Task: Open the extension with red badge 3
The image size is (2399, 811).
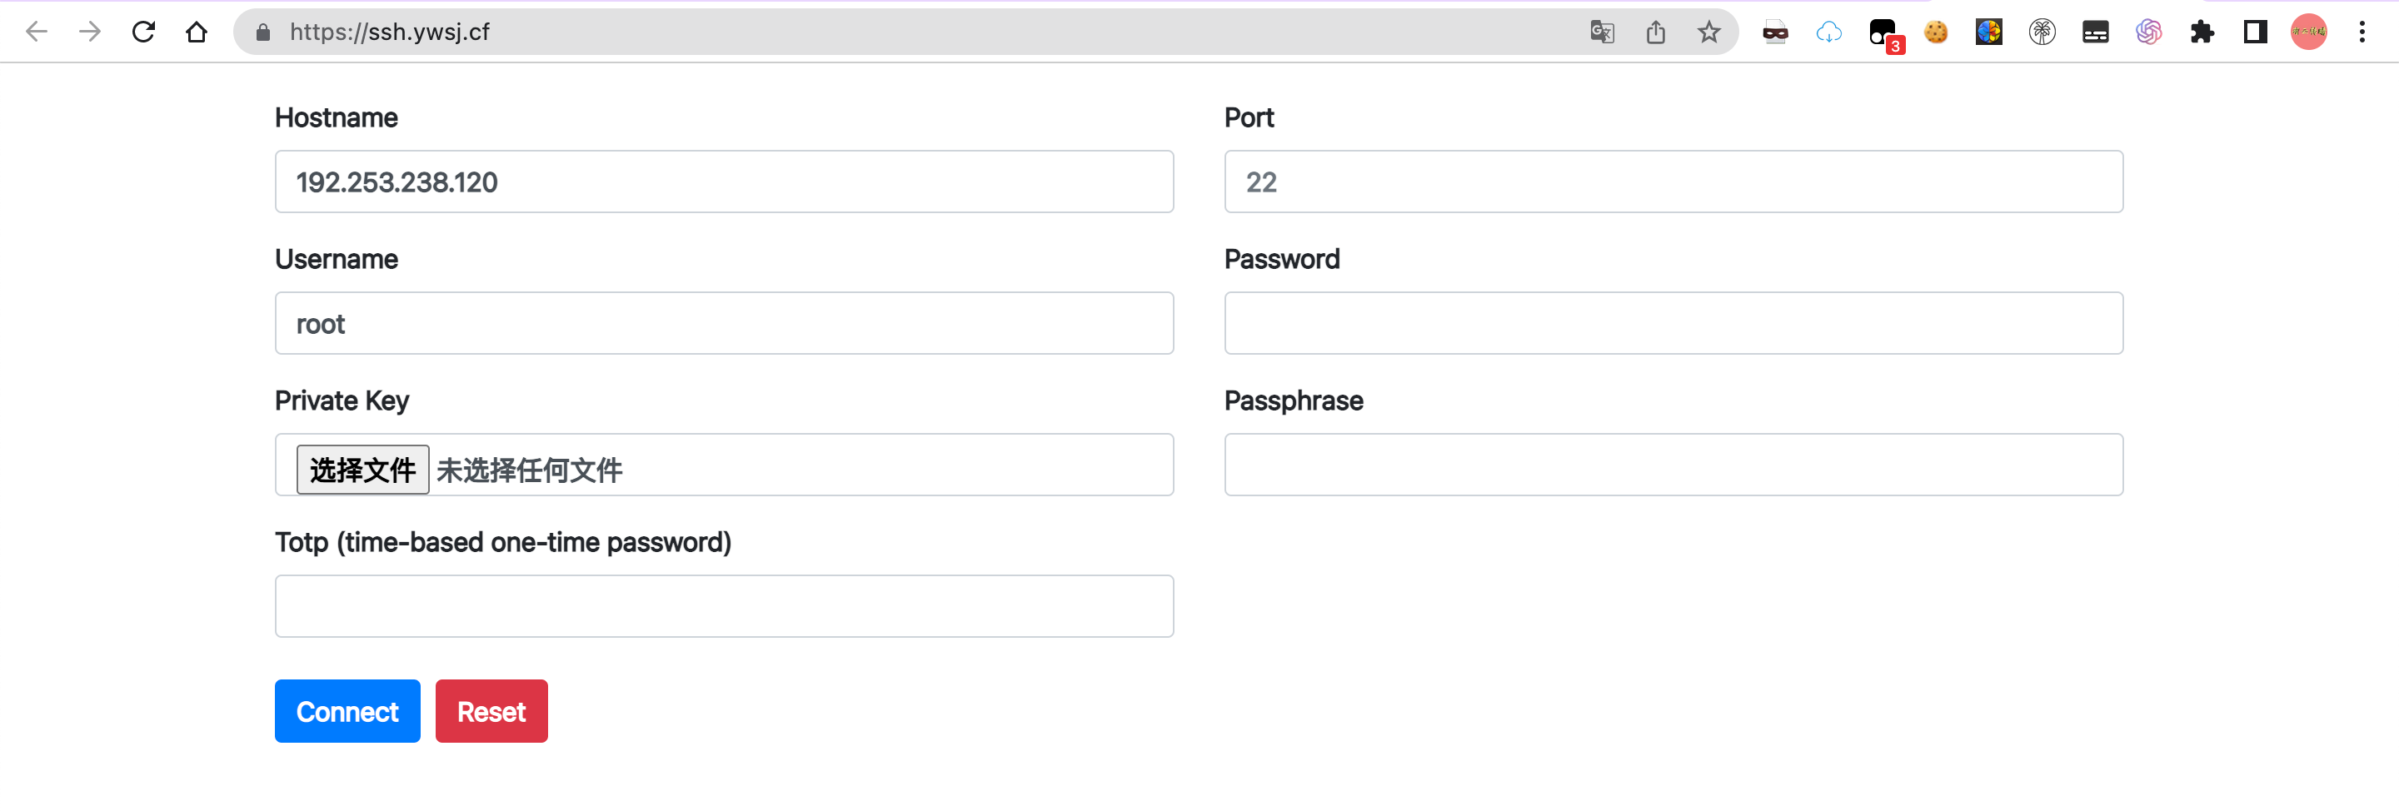Action: point(1884,33)
